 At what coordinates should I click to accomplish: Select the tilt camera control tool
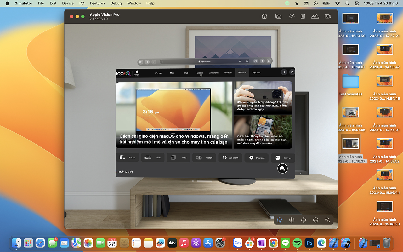pos(292,220)
